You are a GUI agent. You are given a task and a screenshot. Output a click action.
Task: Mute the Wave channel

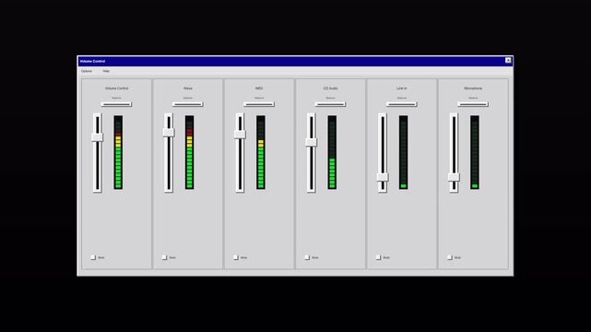click(x=164, y=257)
